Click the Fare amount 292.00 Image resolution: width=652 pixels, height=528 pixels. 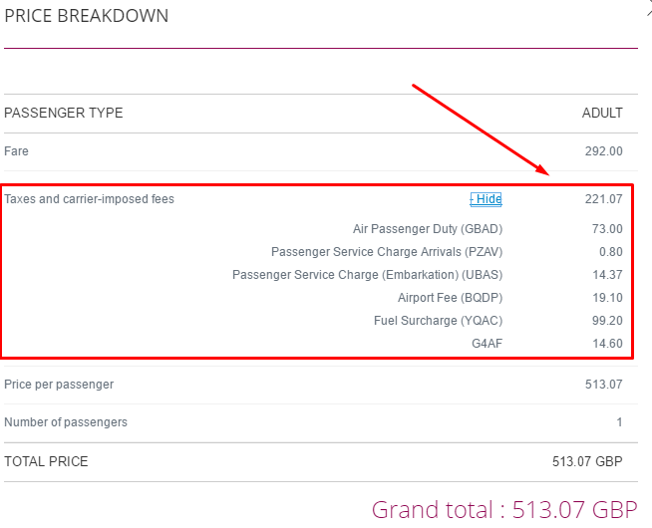click(x=604, y=151)
